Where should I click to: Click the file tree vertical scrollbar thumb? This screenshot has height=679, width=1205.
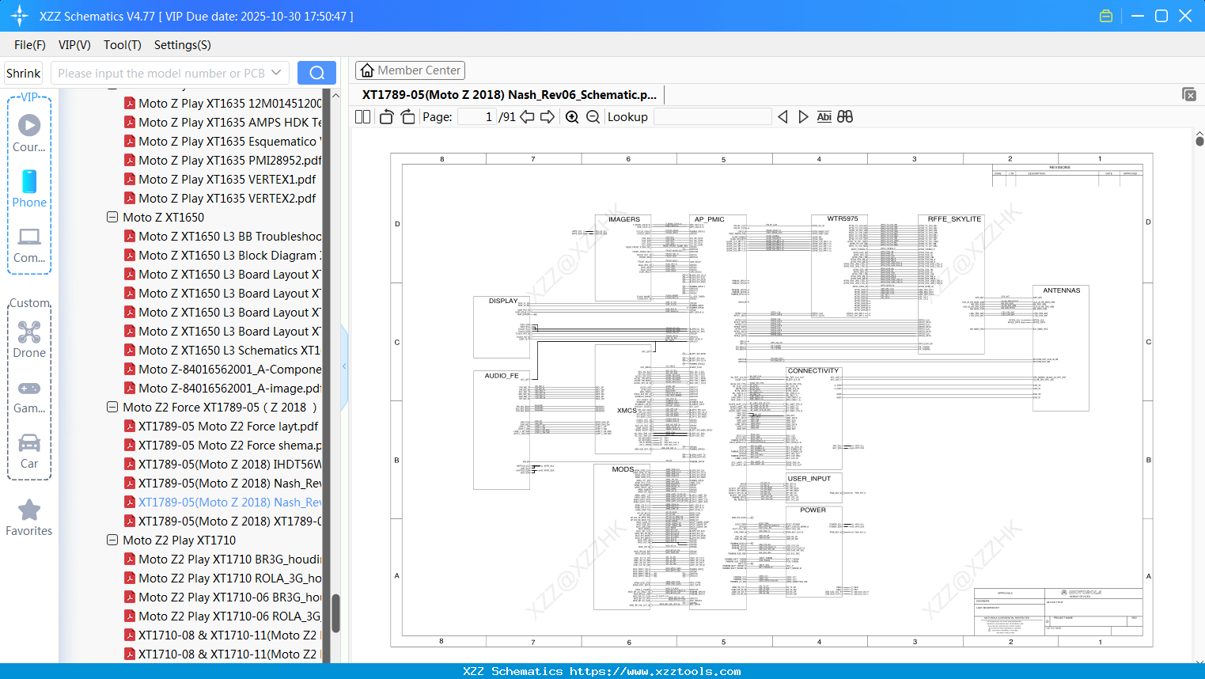point(335,613)
